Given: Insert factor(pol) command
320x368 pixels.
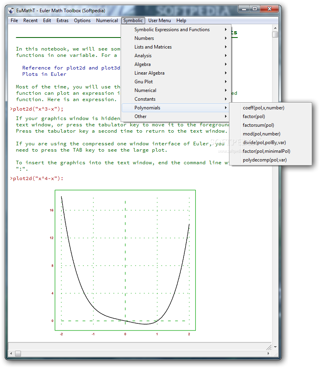Looking at the screenshot, I should 271,116.
